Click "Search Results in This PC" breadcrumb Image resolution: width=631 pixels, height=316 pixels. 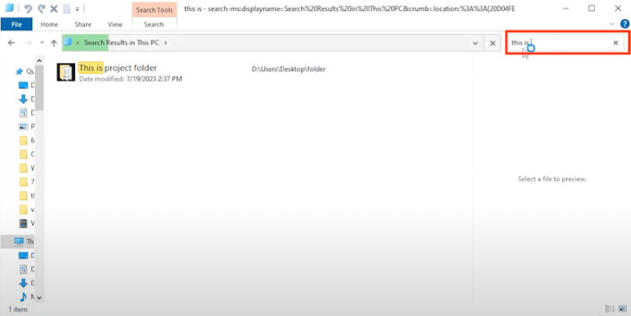(121, 43)
